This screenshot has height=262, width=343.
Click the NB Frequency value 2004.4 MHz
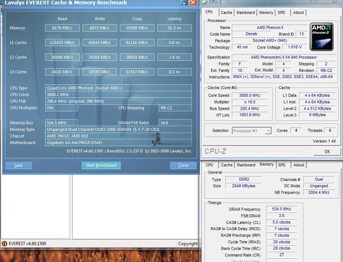[x=319, y=192]
